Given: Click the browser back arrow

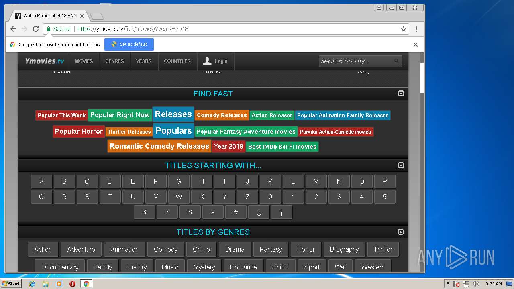Looking at the screenshot, I should click(13, 29).
